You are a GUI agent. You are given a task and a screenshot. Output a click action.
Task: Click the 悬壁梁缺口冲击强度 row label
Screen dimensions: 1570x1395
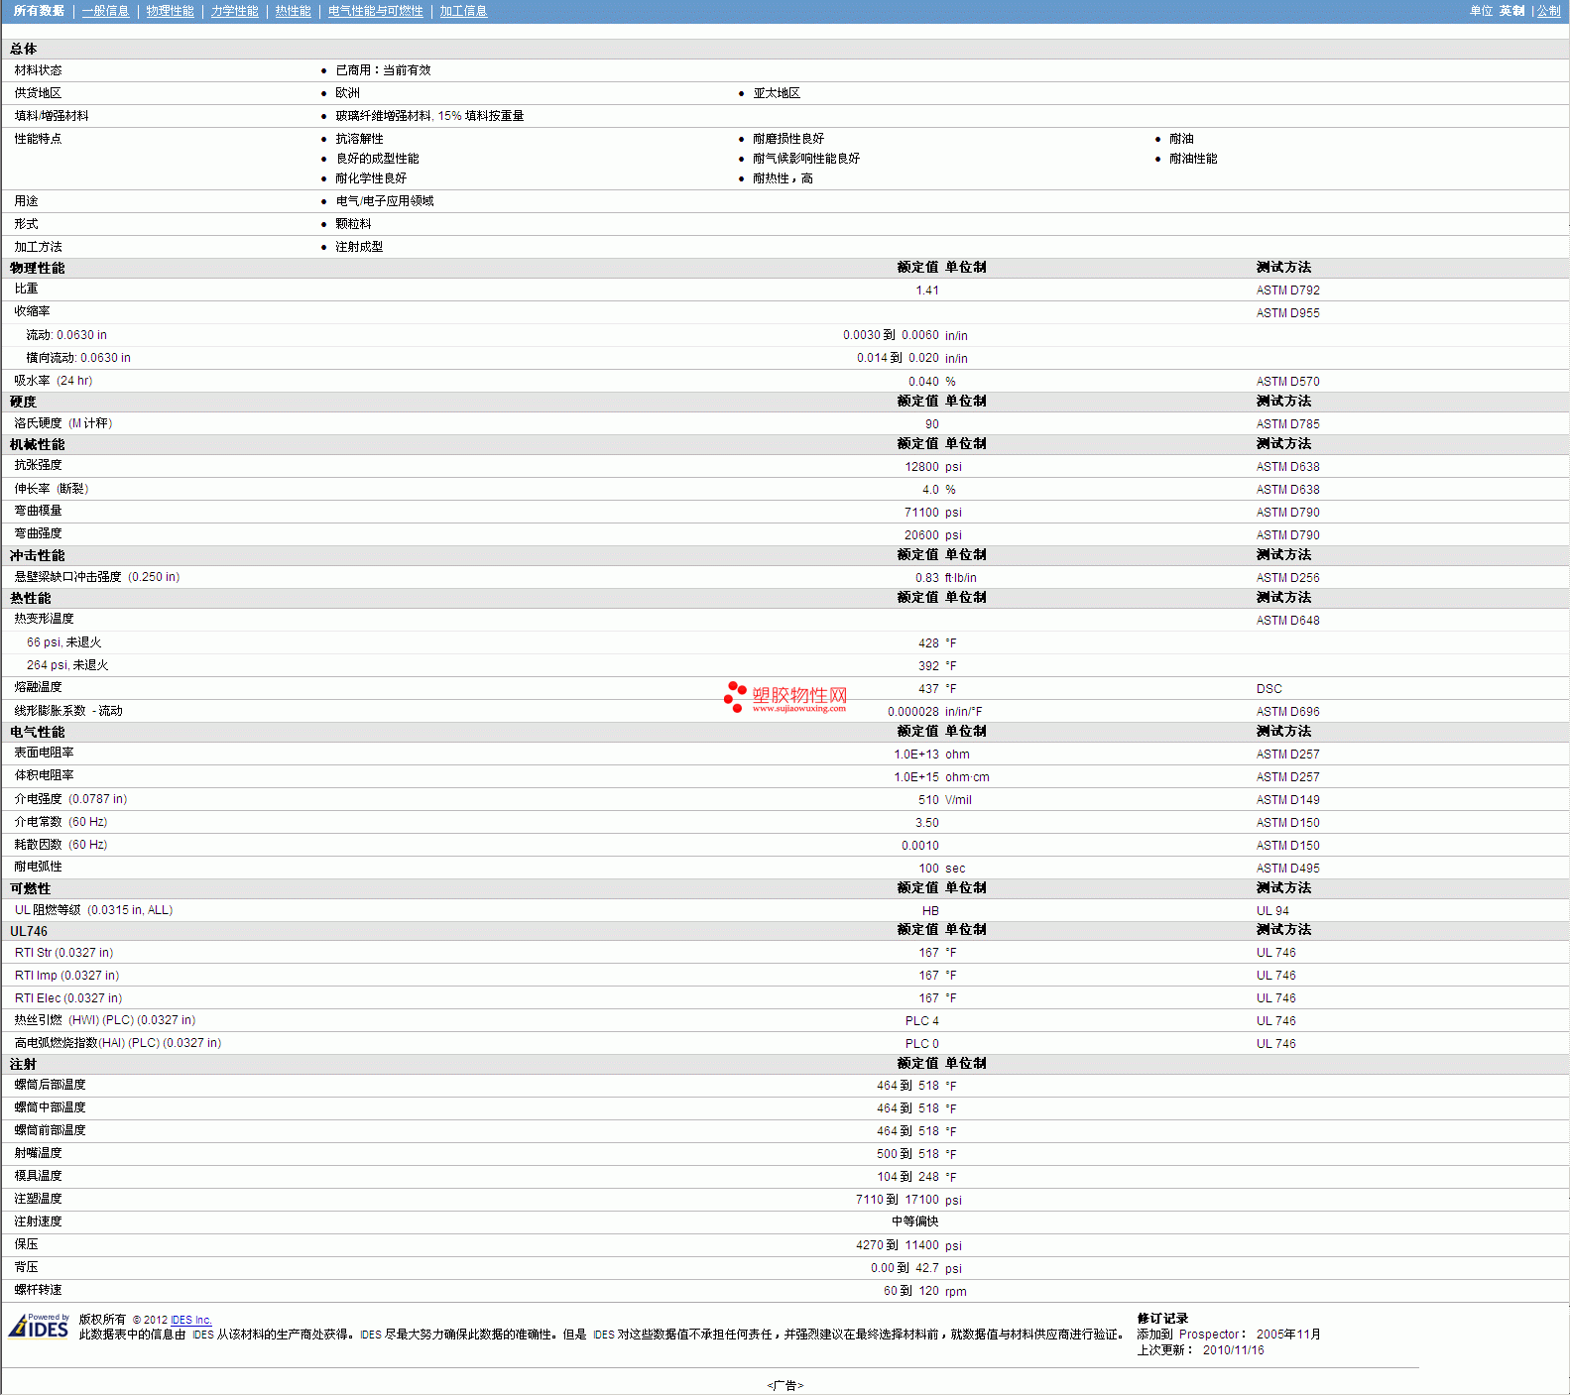[97, 577]
